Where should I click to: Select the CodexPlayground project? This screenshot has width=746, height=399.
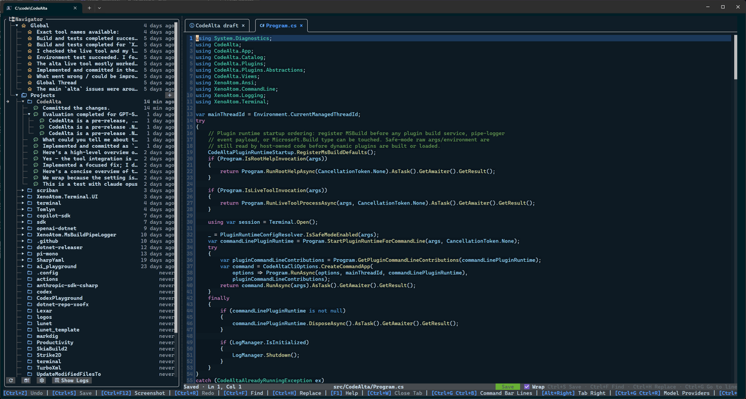(59, 298)
